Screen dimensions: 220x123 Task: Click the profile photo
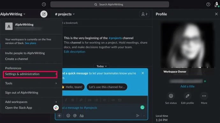tap(187, 45)
